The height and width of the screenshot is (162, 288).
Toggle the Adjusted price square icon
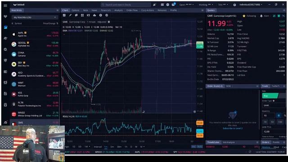click(109, 22)
